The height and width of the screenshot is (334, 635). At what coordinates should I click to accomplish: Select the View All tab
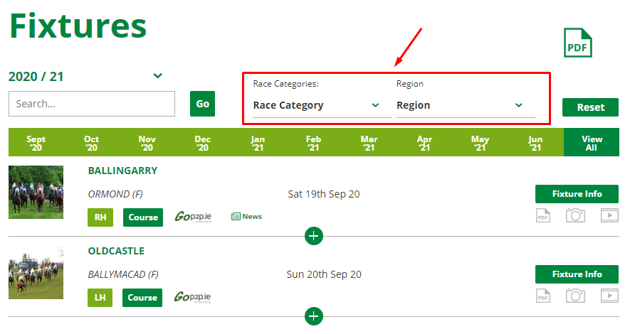click(x=592, y=143)
